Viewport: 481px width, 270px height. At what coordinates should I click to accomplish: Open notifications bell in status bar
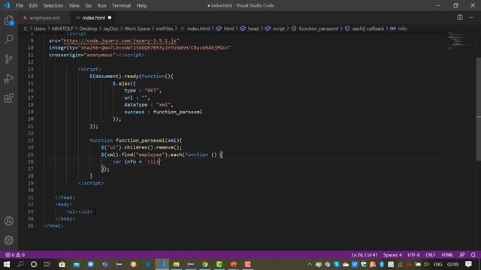473,255
